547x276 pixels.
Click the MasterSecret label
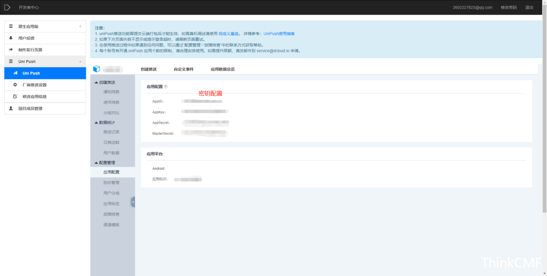[x=163, y=133]
